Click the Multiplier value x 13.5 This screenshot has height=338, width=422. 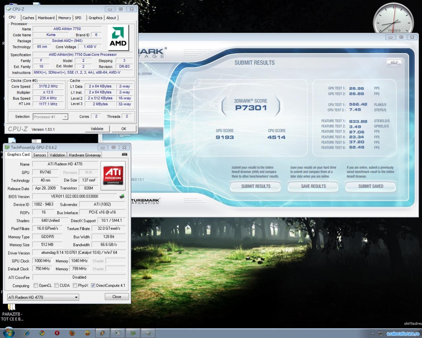pyautogui.click(x=48, y=92)
